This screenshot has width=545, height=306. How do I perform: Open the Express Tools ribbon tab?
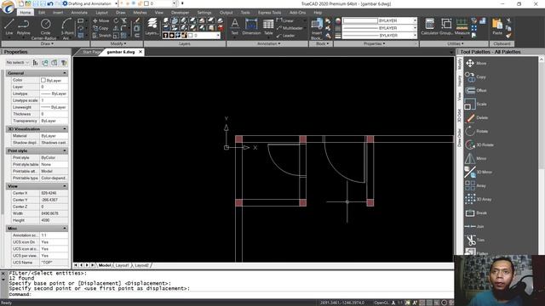(269, 13)
